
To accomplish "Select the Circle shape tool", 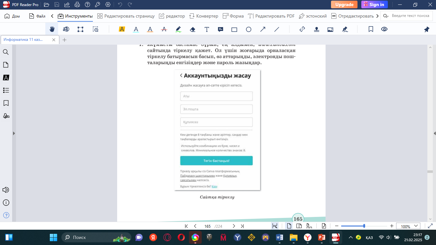I will click(x=249, y=29).
